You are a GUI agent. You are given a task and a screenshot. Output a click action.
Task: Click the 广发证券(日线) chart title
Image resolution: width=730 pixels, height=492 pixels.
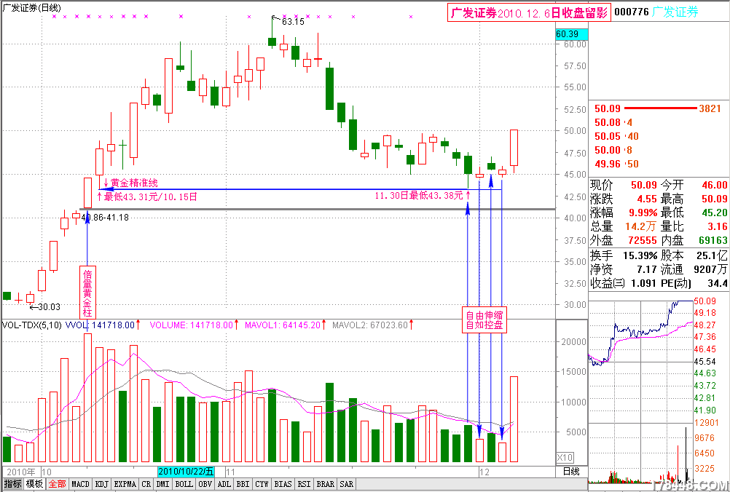31,8
